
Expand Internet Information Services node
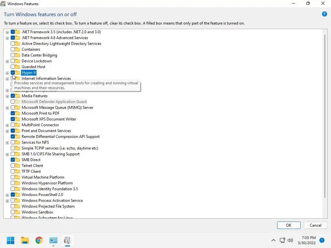click(x=7, y=79)
